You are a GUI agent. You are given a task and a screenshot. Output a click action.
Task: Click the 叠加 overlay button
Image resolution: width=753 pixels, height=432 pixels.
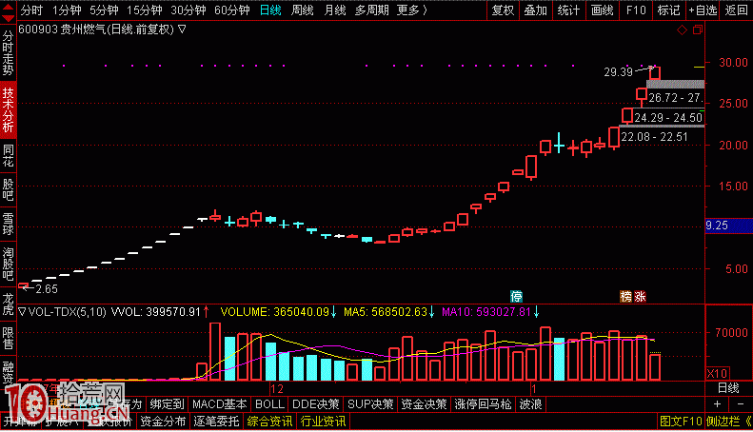pos(535,10)
